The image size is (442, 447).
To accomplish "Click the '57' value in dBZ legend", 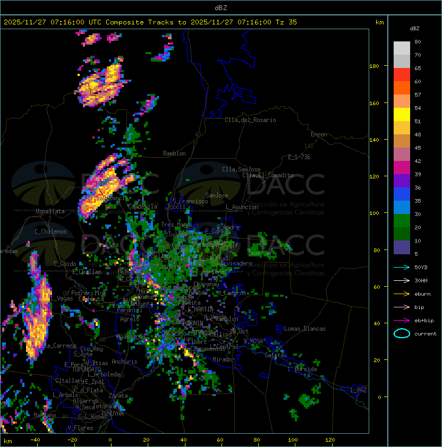I will pyautogui.click(x=418, y=94).
